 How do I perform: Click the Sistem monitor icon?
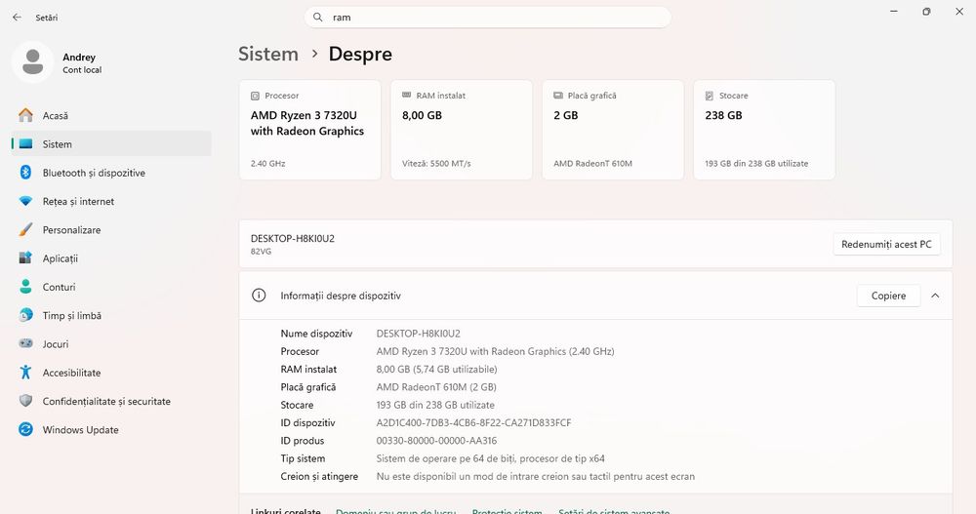[x=25, y=143]
